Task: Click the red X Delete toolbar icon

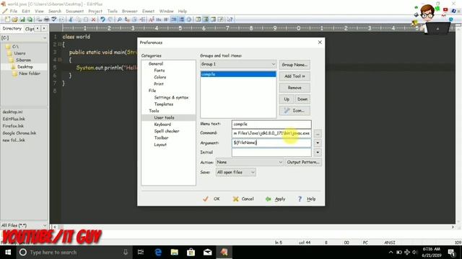Action: (93, 19)
